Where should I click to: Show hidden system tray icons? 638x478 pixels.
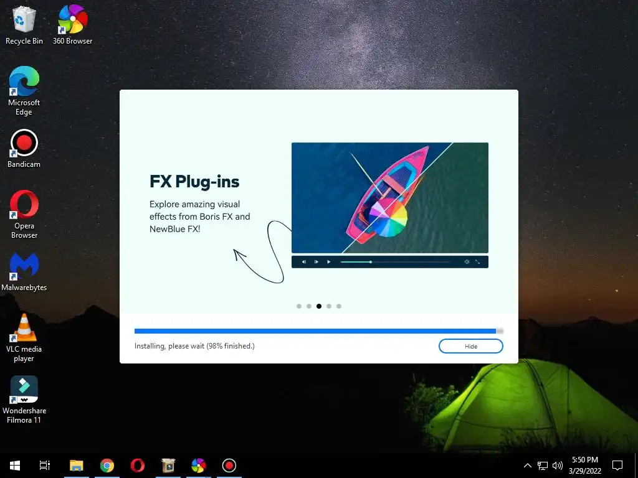click(x=527, y=466)
